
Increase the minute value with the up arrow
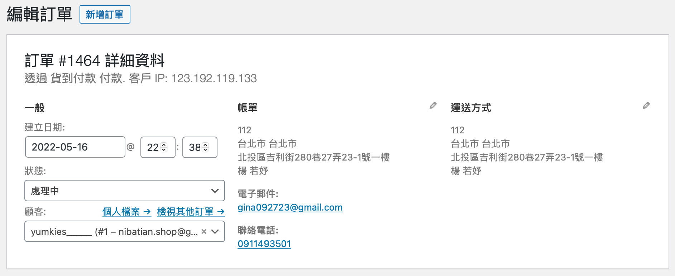[x=206, y=145]
